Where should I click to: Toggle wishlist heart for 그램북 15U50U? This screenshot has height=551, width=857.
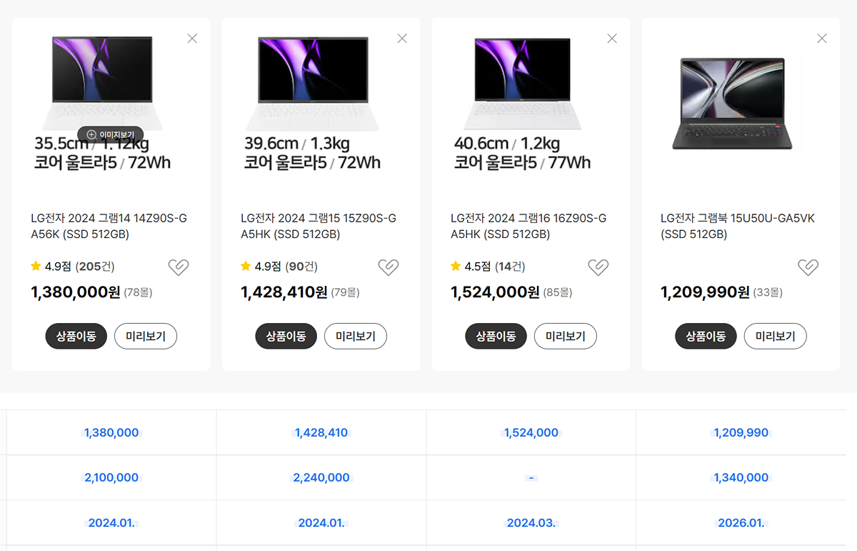click(808, 267)
